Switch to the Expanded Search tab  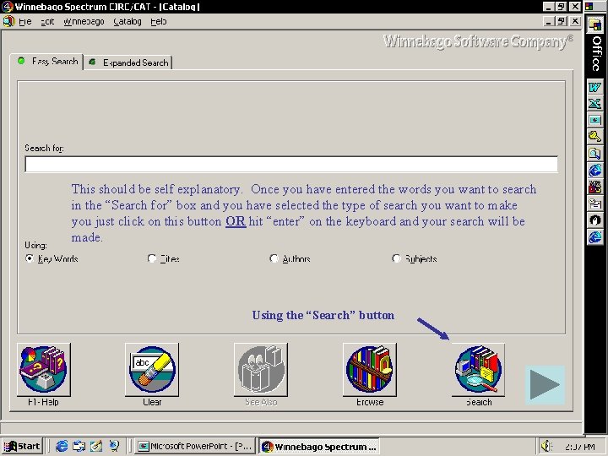[128, 62]
